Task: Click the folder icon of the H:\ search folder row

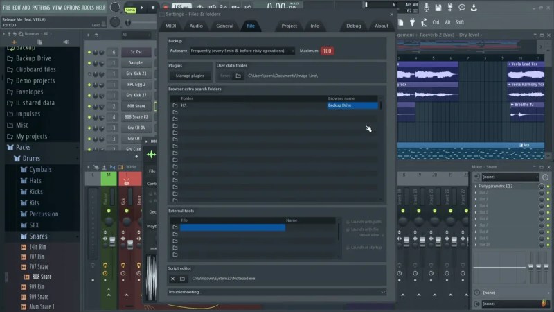Action: coord(175,105)
